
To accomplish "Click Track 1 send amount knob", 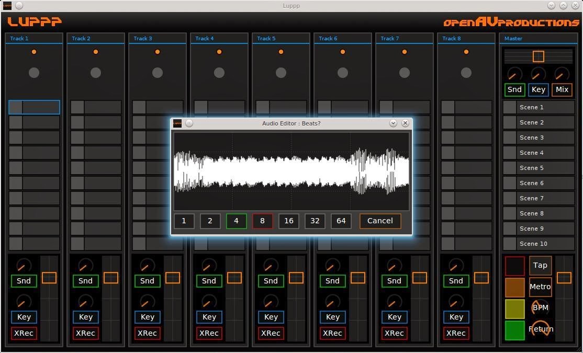I will click(24, 266).
